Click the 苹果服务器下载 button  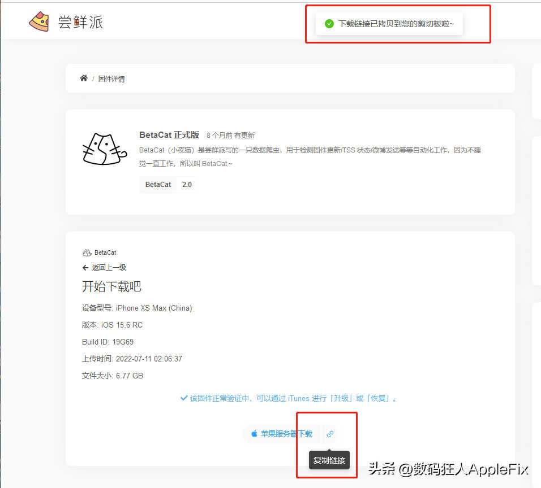[282, 434]
